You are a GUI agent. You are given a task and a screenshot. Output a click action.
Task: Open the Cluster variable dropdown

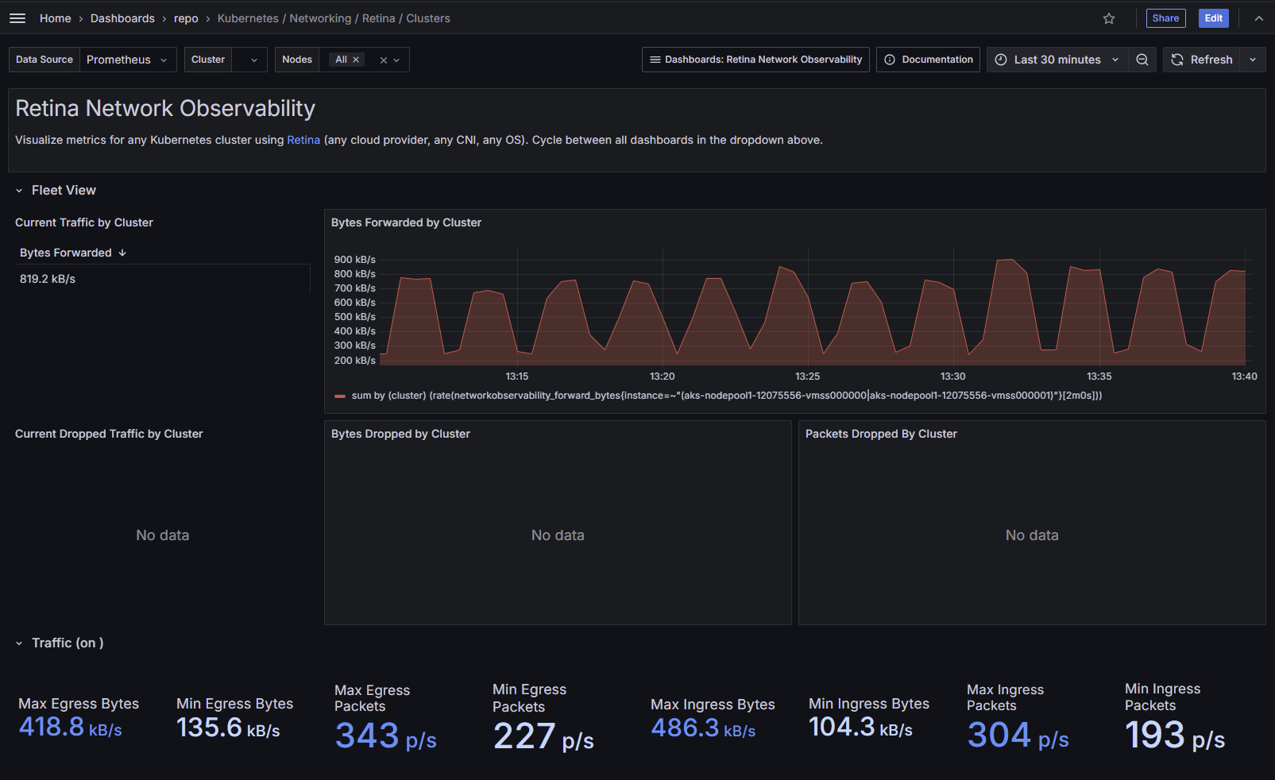[249, 60]
